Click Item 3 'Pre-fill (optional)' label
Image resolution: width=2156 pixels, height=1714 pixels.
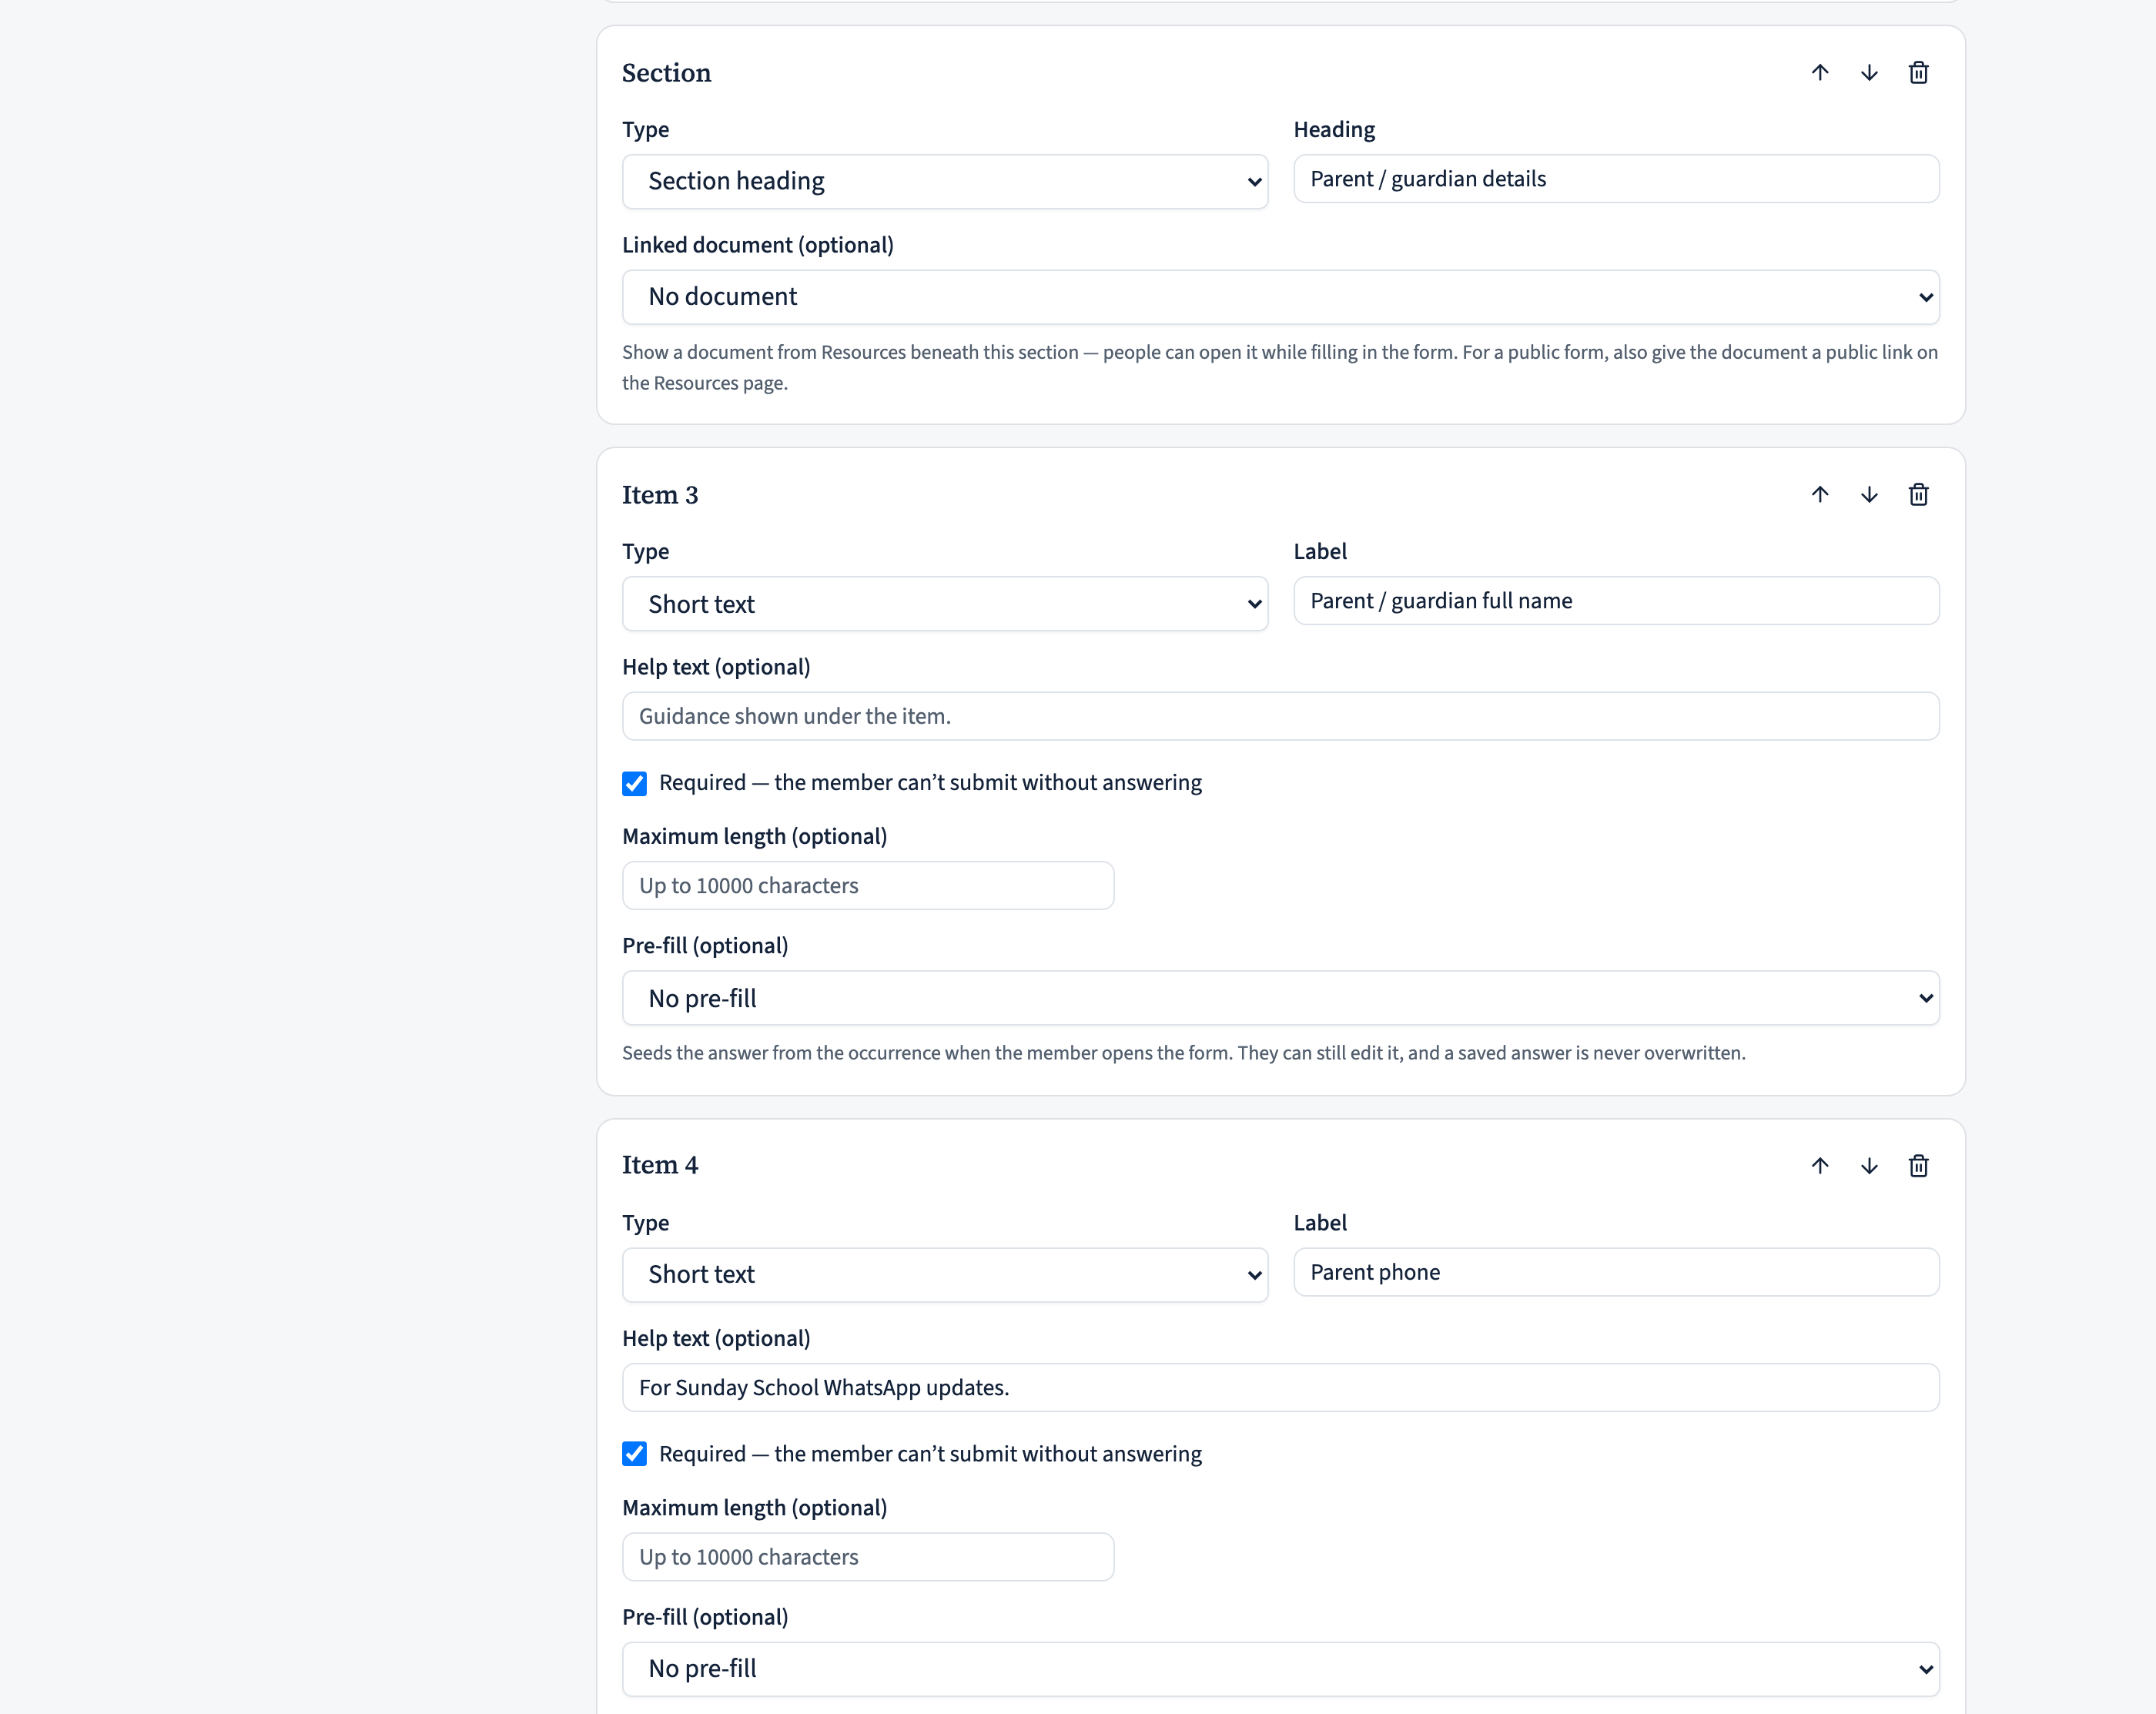point(705,946)
